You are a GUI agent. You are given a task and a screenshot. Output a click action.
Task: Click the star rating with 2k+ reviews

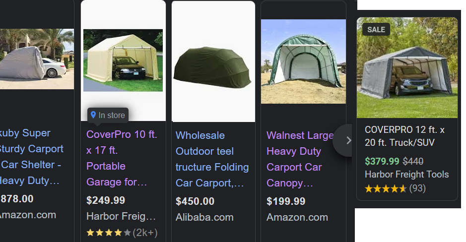coord(122,233)
